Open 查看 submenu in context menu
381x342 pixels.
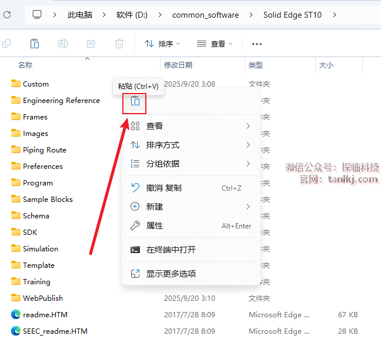(190, 126)
